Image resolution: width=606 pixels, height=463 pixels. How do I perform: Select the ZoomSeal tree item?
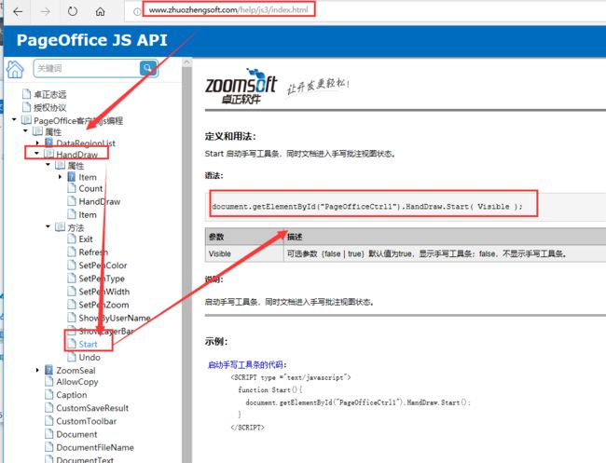pyautogui.click(x=76, y=371)
